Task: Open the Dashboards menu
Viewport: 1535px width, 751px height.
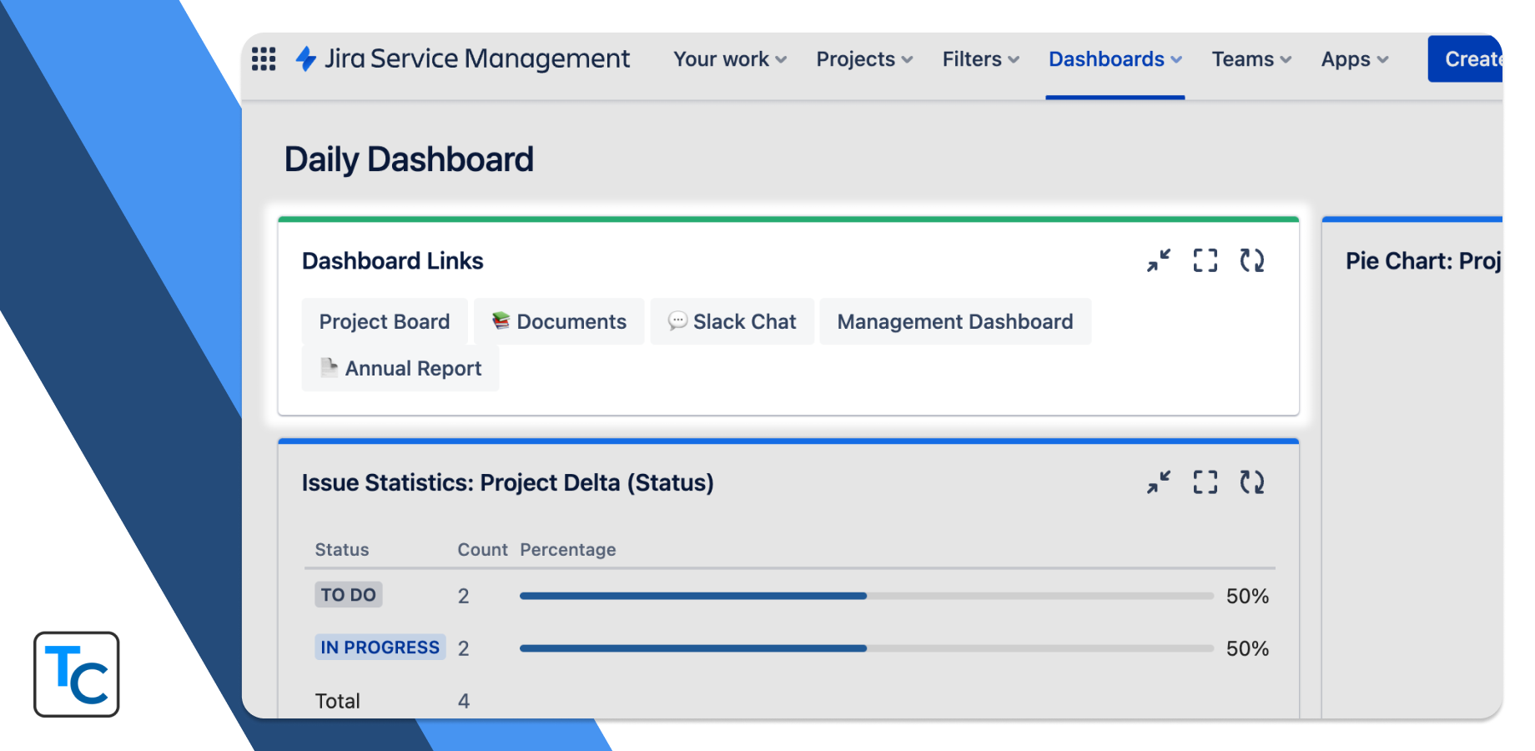Action: [x=1115, y=59]
